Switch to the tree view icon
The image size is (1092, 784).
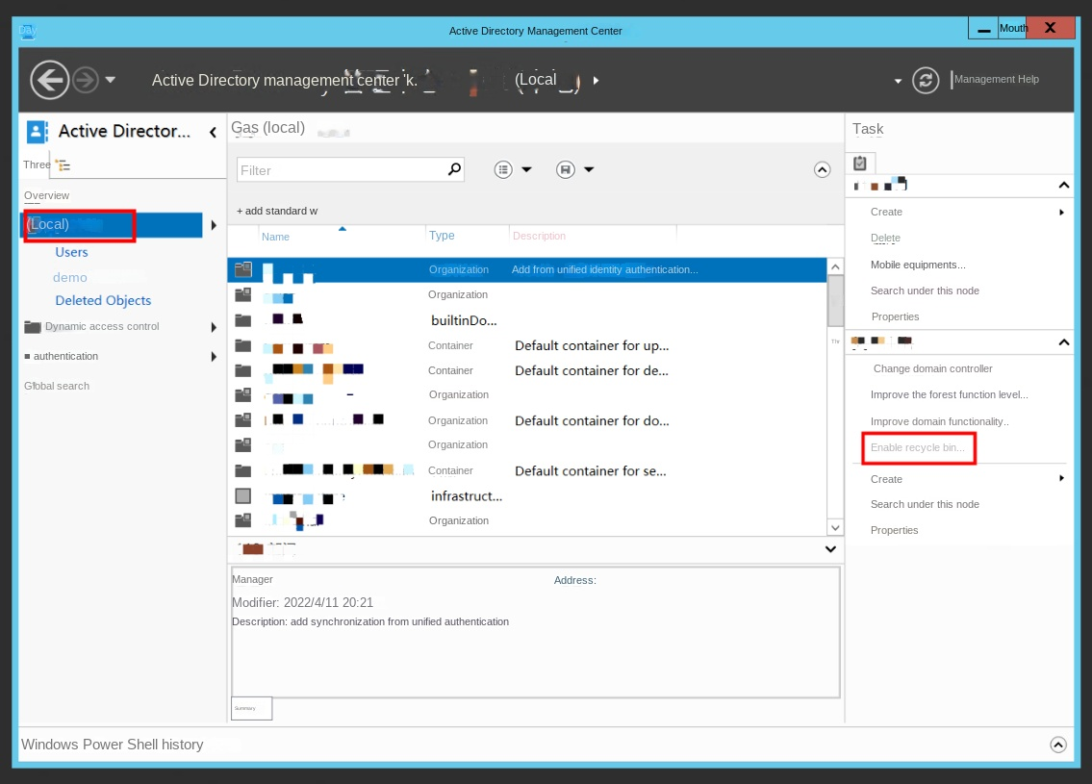63,165
